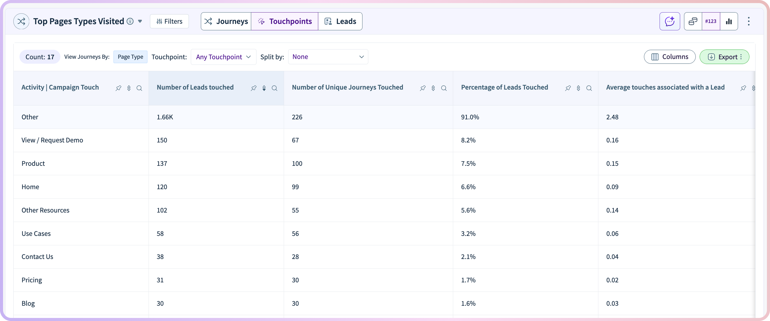
Task: Search the Activity | Campaign Touch column
Action: 139,88
